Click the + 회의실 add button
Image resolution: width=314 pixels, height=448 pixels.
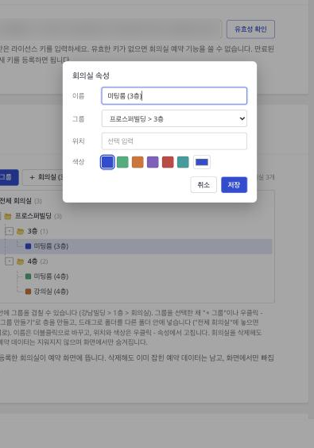click(x=43, y=177)
